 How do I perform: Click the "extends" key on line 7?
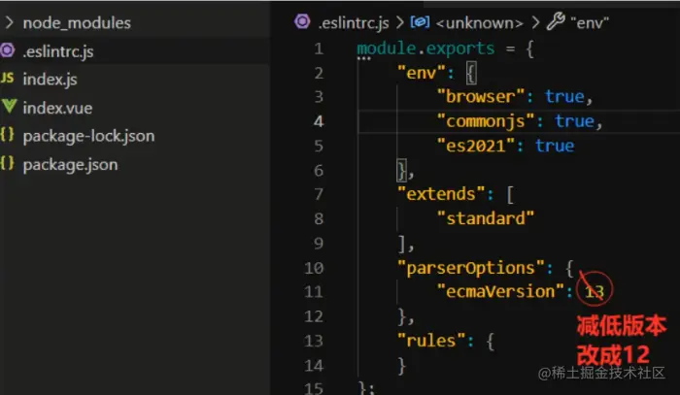click(441, 194)
